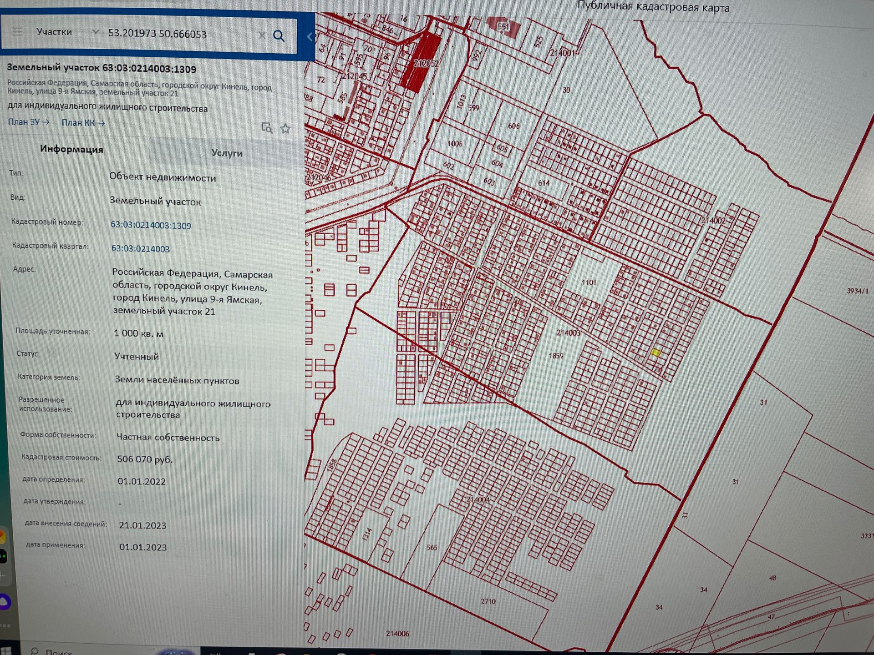Click the dropdown arrow next to Участки
Viewport: 874px width, 655px height.
point(95,32)
